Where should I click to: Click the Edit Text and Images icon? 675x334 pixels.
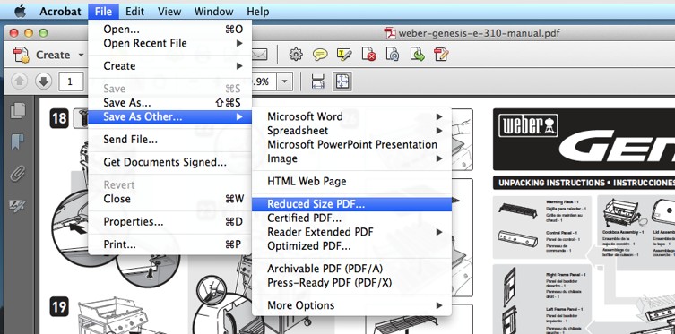441,55
